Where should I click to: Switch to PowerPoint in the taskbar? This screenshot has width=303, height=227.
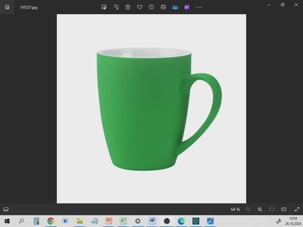point(108,221)
